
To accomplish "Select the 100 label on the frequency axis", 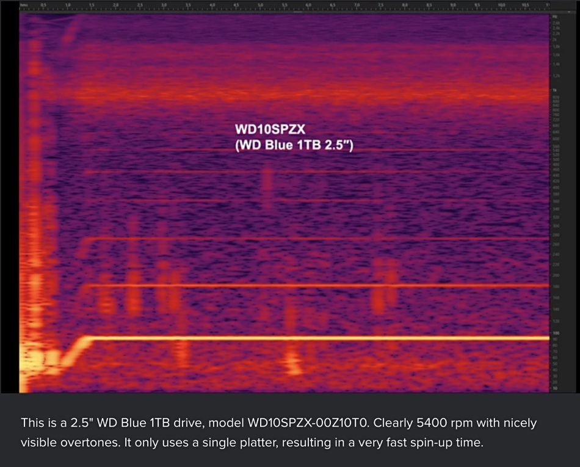I will point(556,333).
